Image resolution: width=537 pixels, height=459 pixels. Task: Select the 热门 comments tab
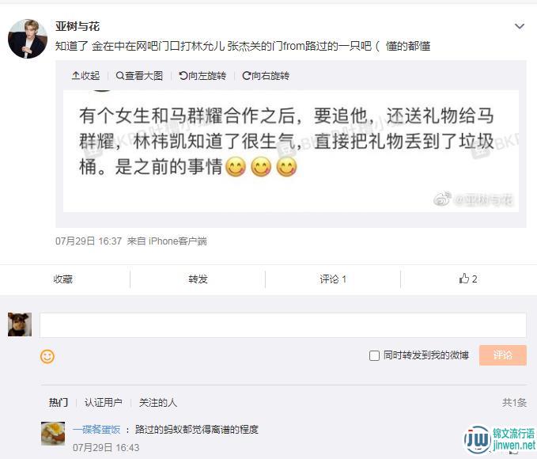click(59, 402)
